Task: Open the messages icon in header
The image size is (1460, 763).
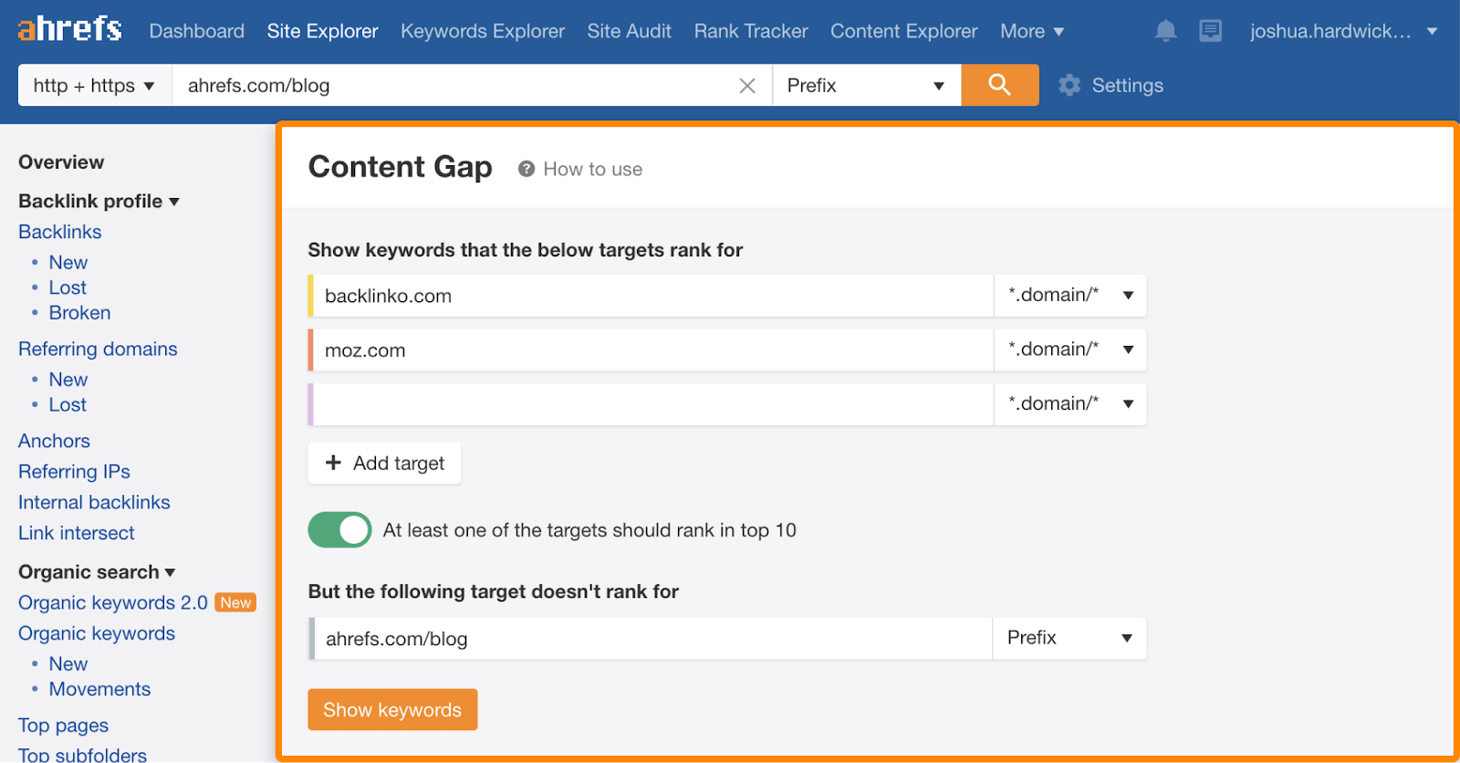Action: coord(1210,31)
